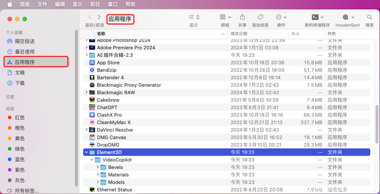Click the date 2022年10月28日 18:00 for Bandizip

point(257,70)
